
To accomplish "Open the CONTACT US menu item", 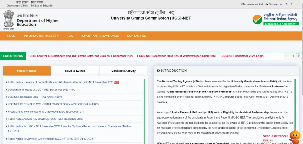I will 136,36.
